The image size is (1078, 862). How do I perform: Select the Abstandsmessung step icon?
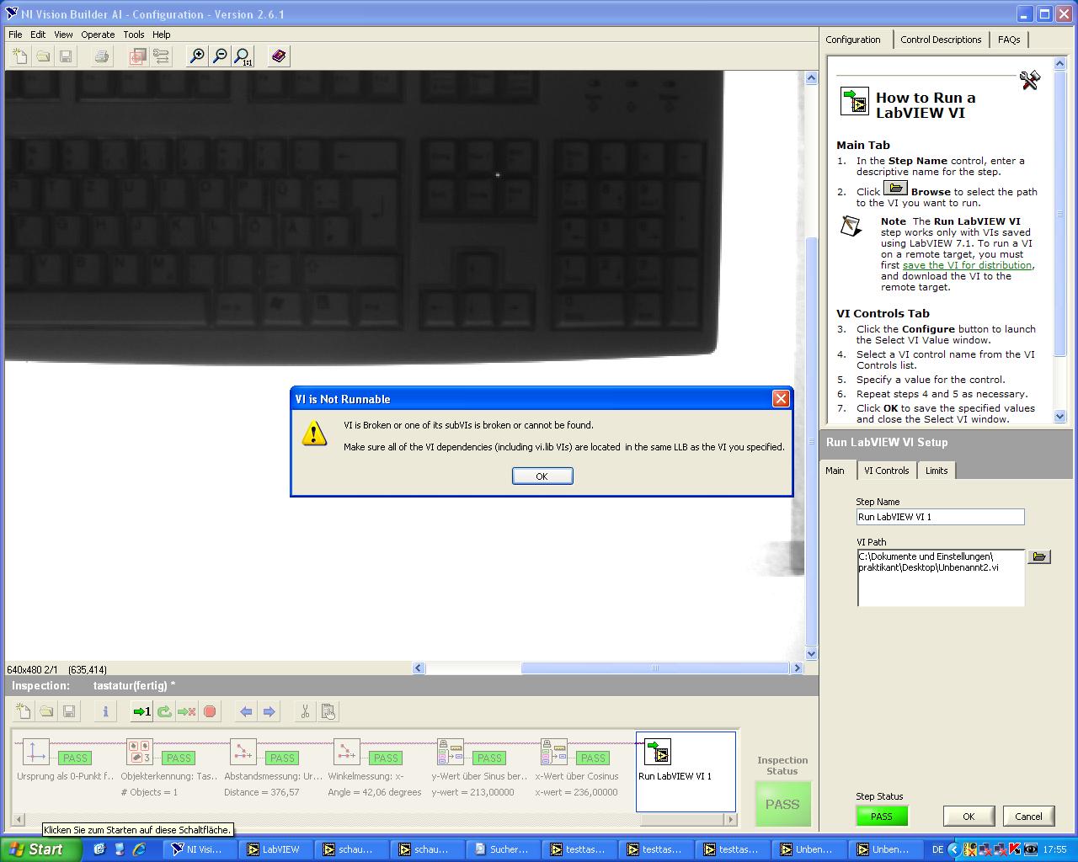click(243, 752)
